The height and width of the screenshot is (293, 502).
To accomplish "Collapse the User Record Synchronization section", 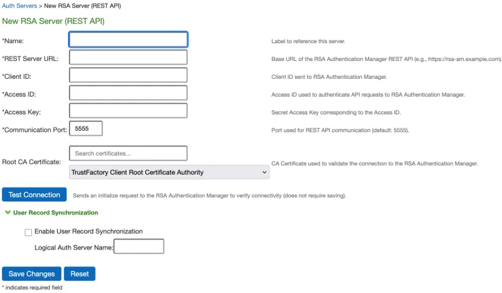I will [x=52, y=213].
